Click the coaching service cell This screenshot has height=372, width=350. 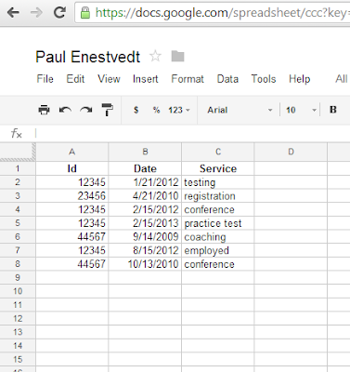[x=218, y=237]
